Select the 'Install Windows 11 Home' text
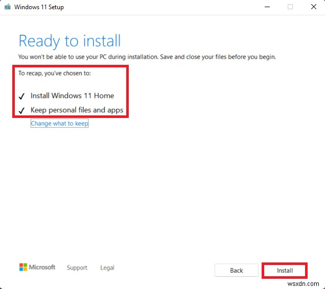 pyautogui.click(x=72, y=95)
